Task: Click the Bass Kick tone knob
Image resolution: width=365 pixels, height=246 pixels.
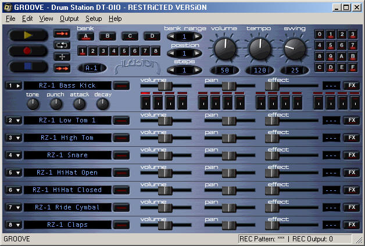Action: (33, 104)
